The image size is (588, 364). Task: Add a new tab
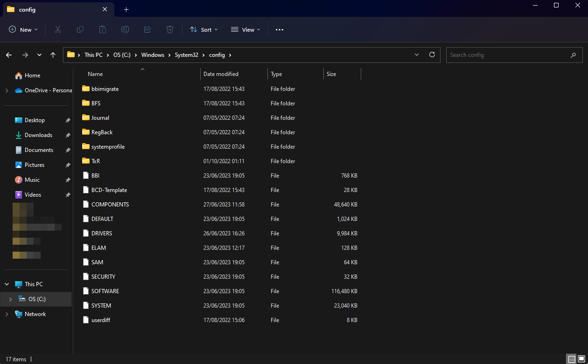tap(126, 9)
